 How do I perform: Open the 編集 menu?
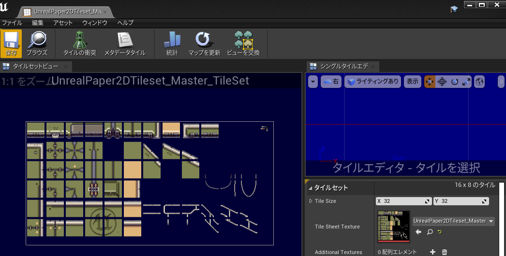click(x=37, y=23)
